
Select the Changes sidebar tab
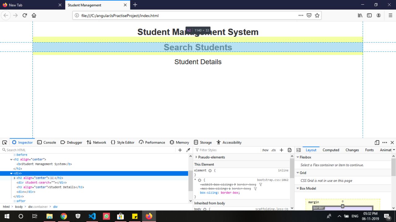click(x=352, y=150)
